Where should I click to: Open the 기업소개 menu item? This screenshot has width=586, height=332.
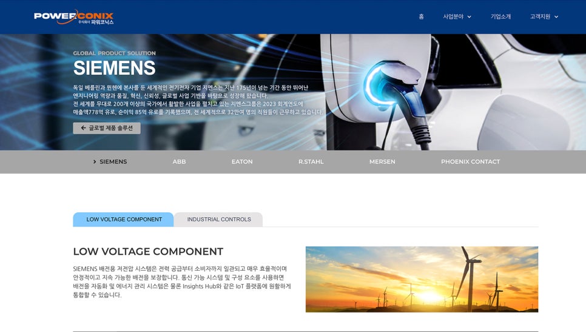(x=500, y=16)
